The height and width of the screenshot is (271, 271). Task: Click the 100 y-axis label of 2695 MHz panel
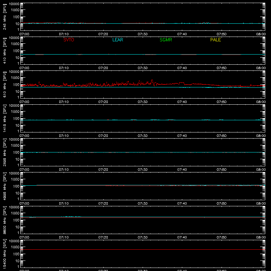tap(16, 152)
